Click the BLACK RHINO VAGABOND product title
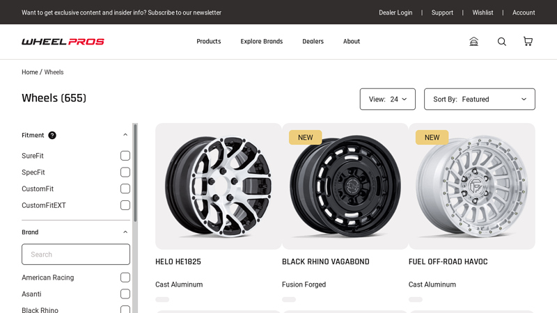The width and height of the screenshot is (557, 313). pyautogui.click(x=326, y=262)
